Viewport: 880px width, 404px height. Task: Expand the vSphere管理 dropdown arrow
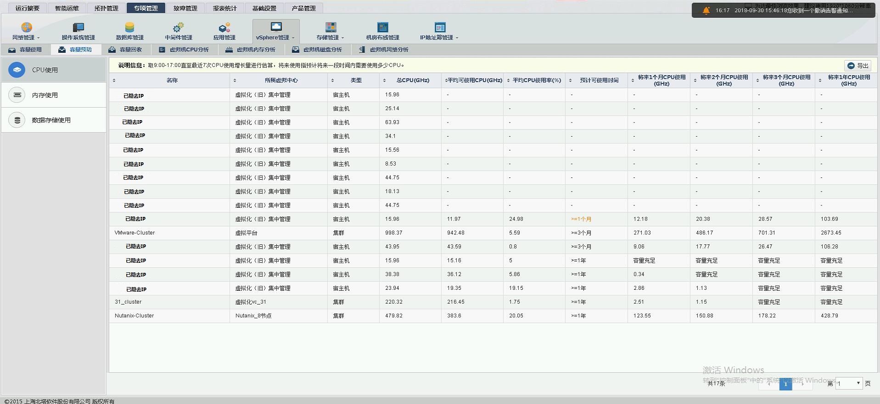click(293, 38)
